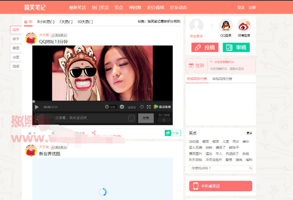Click the red share icon under post
This screenshot has height=200, width=293.
[94, 133]
